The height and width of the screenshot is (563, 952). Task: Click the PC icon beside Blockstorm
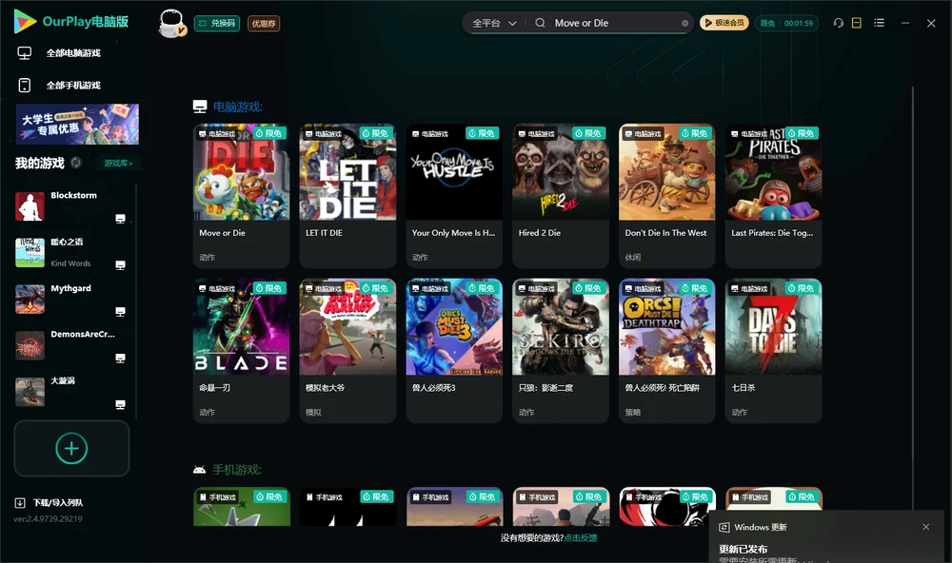point(120,219)
